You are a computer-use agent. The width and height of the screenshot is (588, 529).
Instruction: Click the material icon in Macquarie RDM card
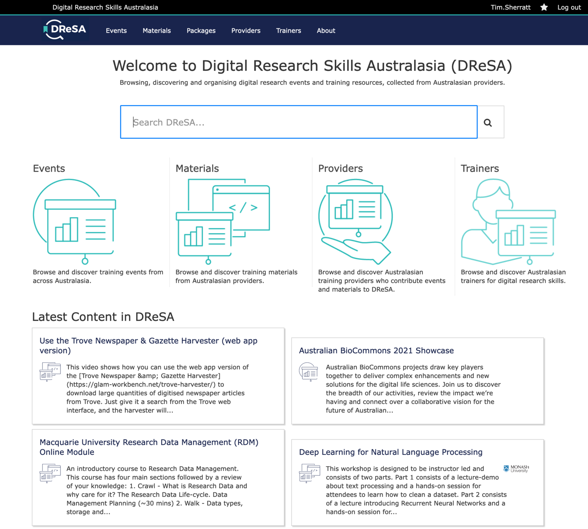point(50,473)
